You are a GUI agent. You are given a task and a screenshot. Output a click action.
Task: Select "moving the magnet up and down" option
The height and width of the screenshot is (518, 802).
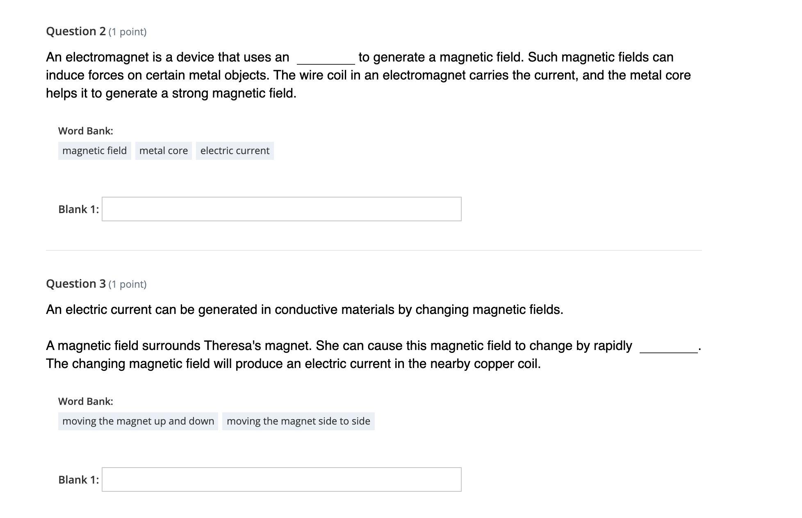[138, 421]
